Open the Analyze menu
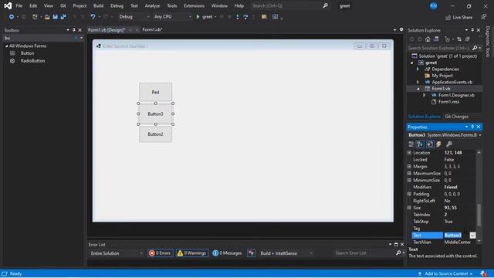This screenshot has height=278, width=494. pos(152,5)
